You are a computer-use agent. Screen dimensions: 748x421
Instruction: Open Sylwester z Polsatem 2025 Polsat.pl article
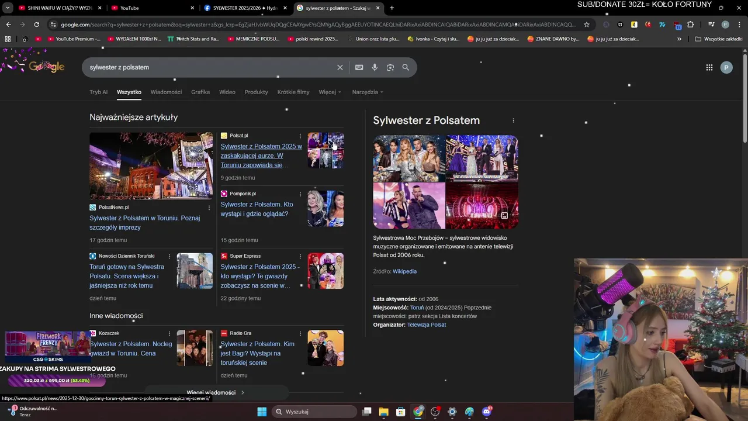coord(261,156)
